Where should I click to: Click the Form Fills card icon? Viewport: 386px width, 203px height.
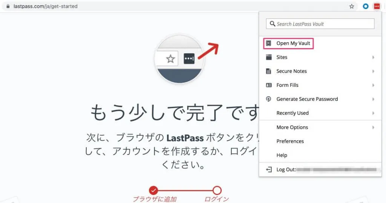point(269,85)
